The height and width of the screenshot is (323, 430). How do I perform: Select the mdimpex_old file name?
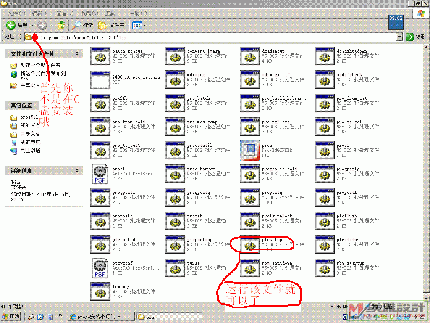[x=275, y=75]
